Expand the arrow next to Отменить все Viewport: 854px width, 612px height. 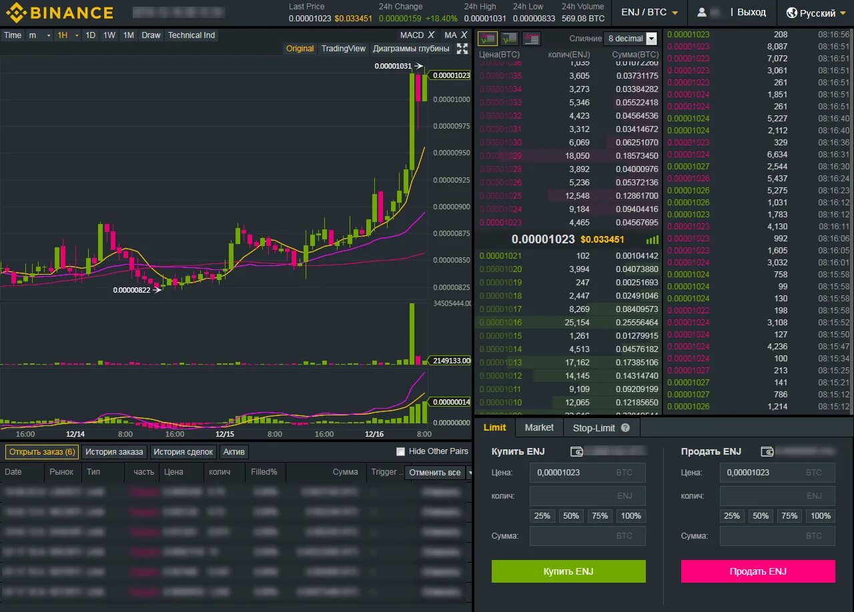pos(469,473)
